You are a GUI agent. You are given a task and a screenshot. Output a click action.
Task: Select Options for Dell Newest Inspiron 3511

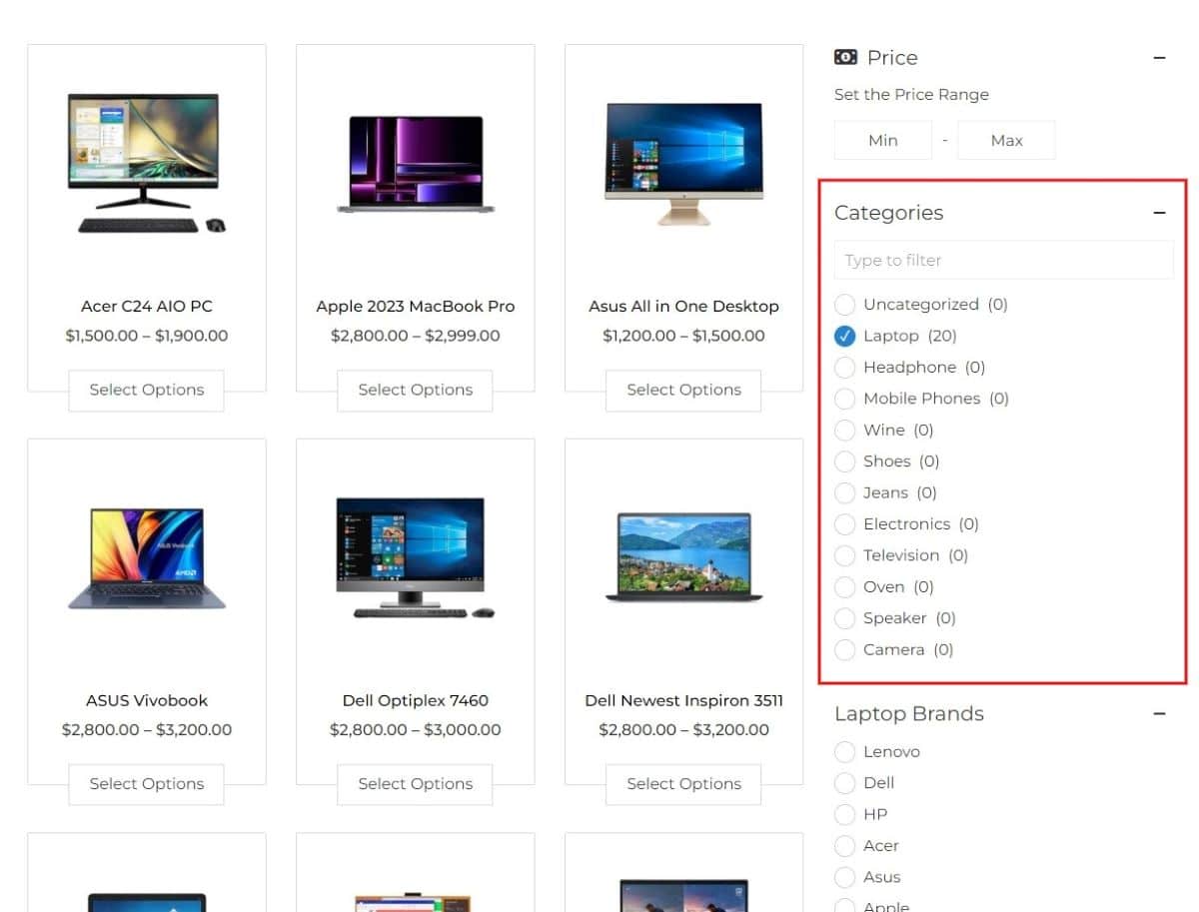pos(684,784)
